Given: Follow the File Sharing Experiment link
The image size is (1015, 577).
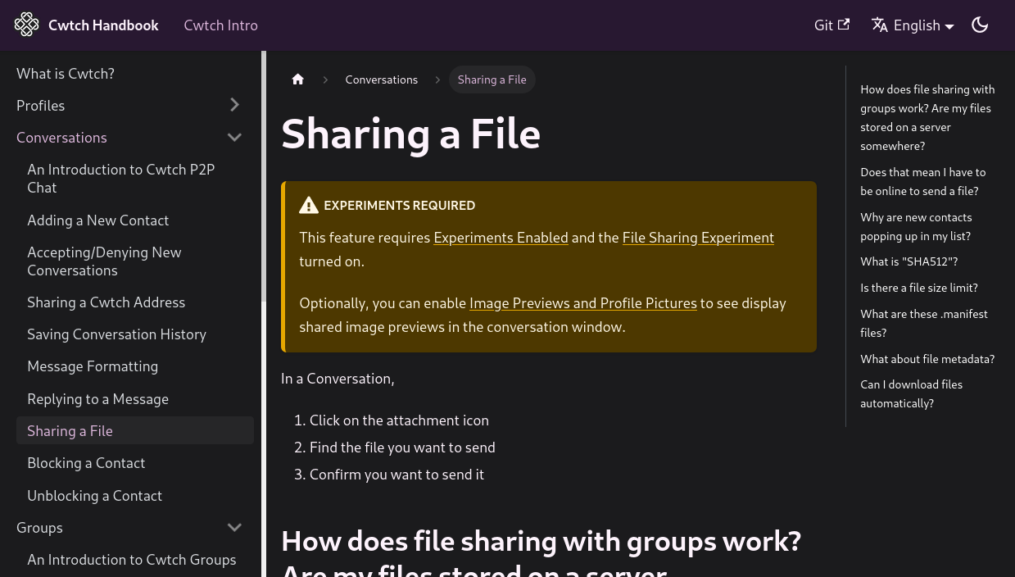Looking at the screenshot, I should tap(698, 238).
